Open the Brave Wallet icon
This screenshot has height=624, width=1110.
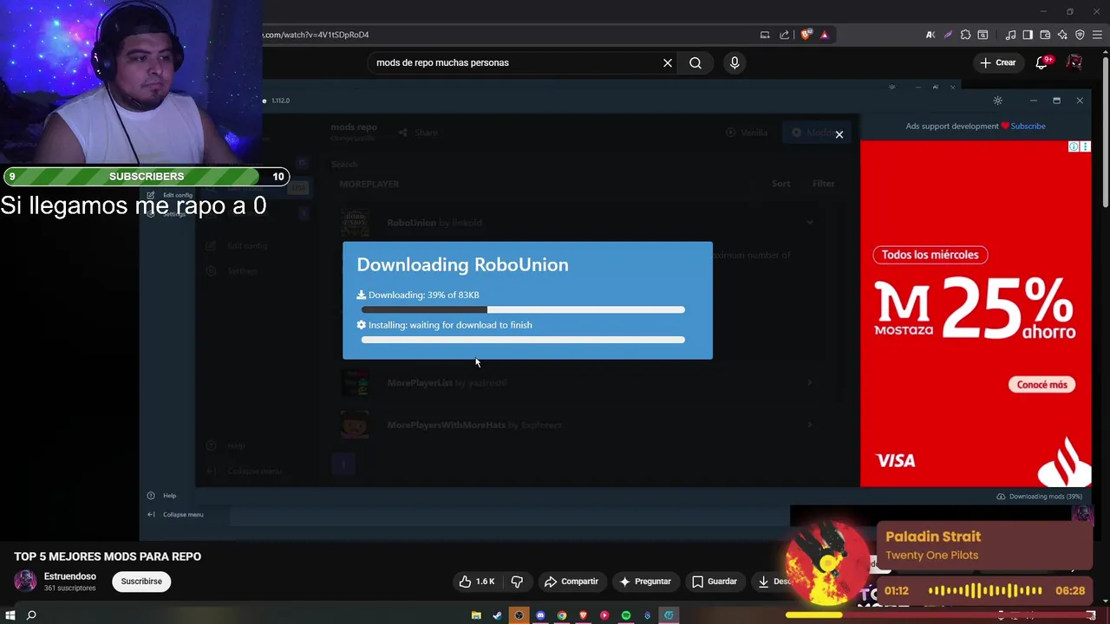1045,35
